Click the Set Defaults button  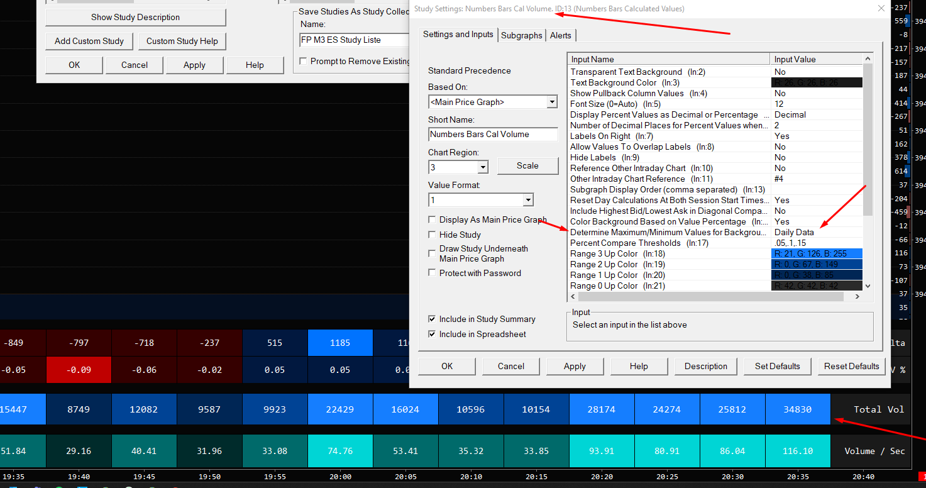click(777, 366)
